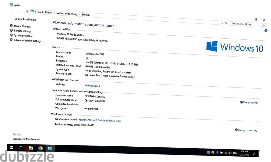Image resolution: width=271 pixels, height=162 pixels.
Task: Click the shield icon next to Device Manager
Action: tap(11, 26)
